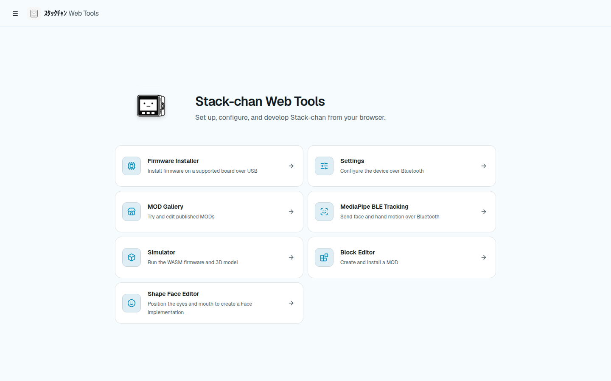Click the arrow on Simulator card

pyautogui.click(x=291, y=257)
